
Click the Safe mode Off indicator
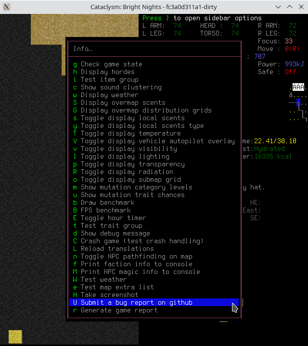coord(290,72)
